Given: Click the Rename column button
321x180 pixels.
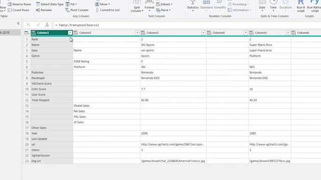Looking at the screenshot, I should [x=44, y=10].
